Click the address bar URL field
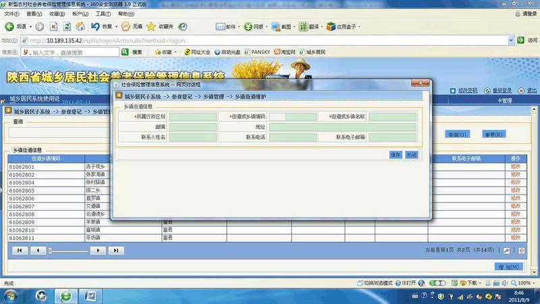540x304 pixels. click(x=267, y=41)
